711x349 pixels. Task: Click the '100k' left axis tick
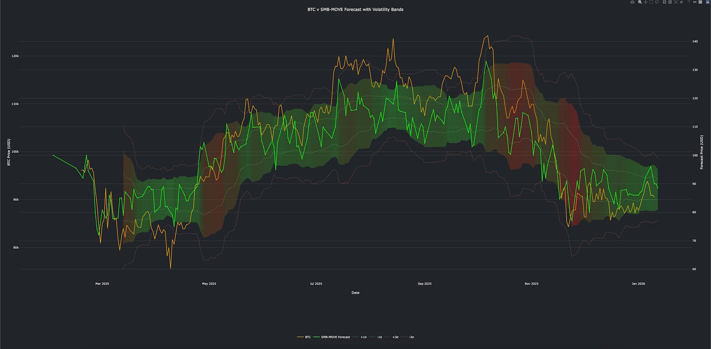[16, 152]
